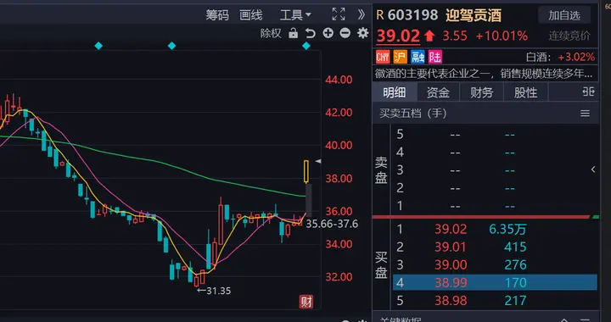Open the 买卖五档 hamburger menu icon
611x322 pixels.
click(585, 114)
